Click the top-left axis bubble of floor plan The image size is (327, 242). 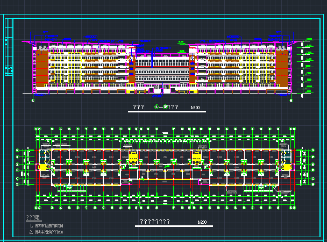[x=35, y=129]
